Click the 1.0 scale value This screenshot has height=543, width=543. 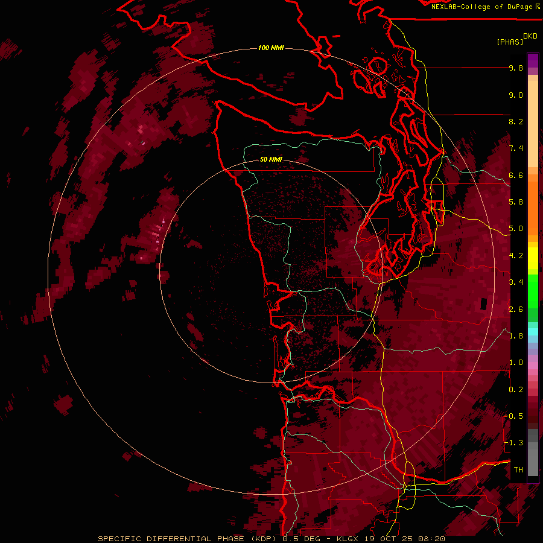516,363
